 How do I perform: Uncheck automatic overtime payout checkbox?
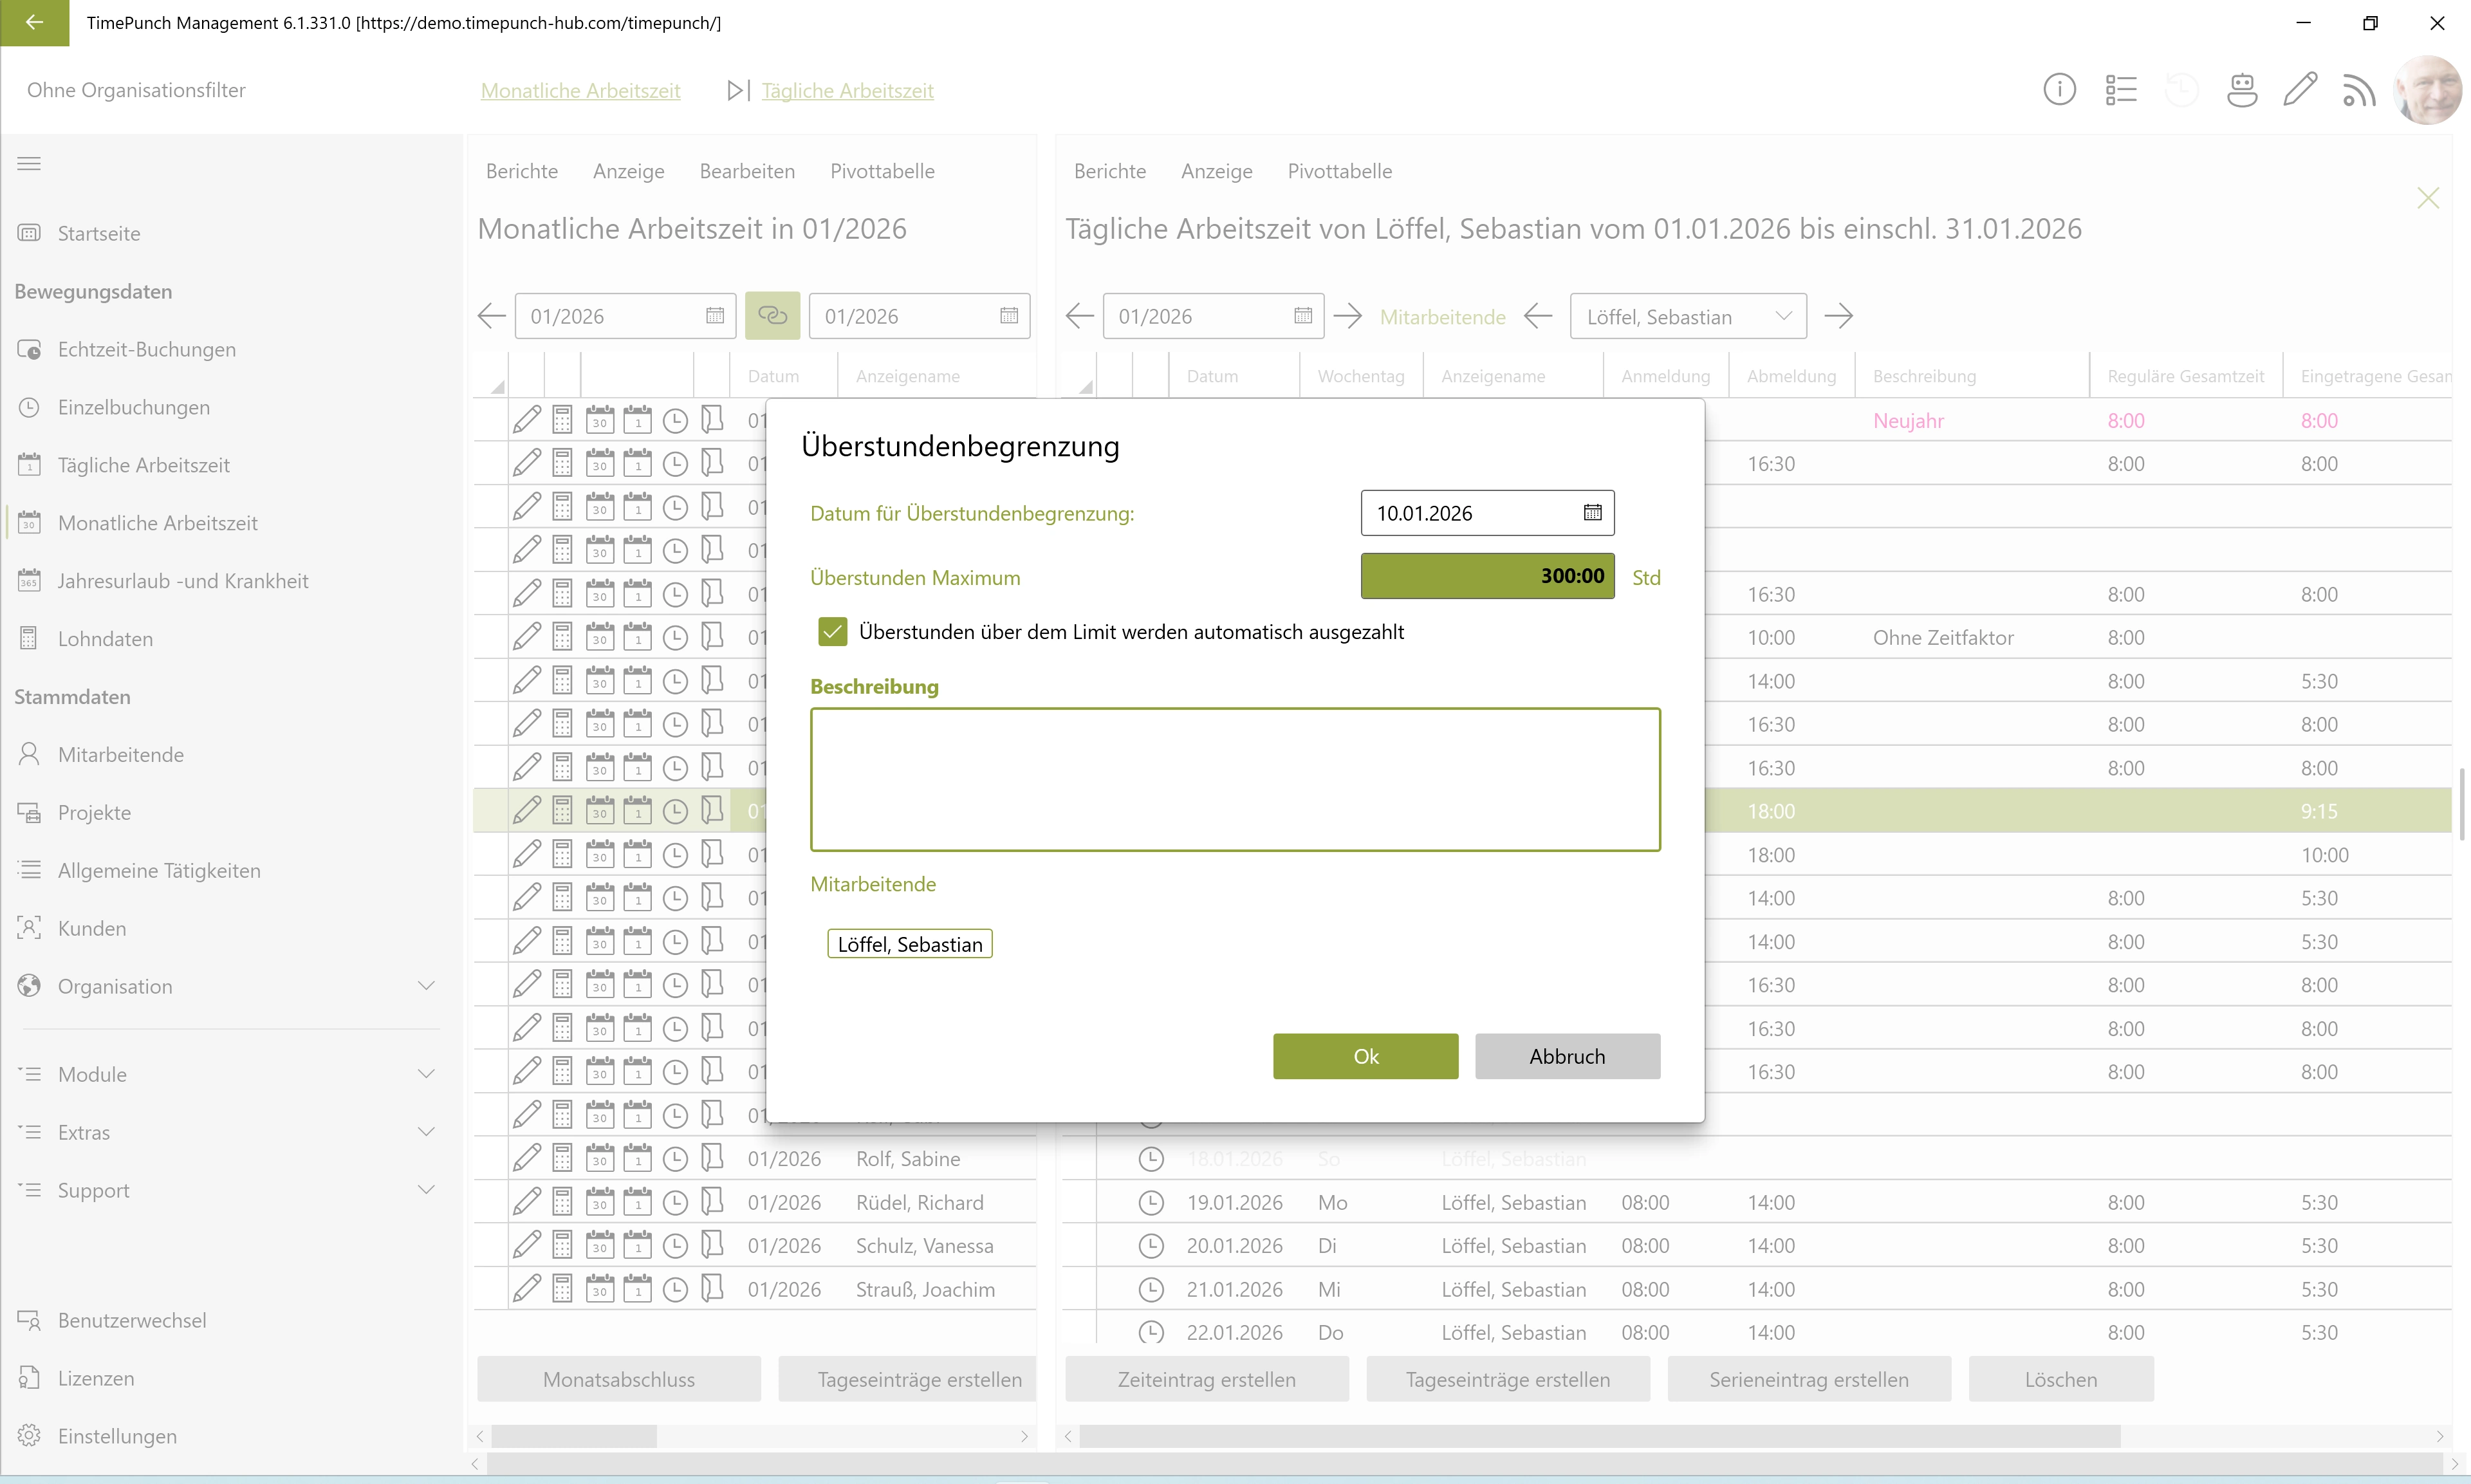[831, 632]
